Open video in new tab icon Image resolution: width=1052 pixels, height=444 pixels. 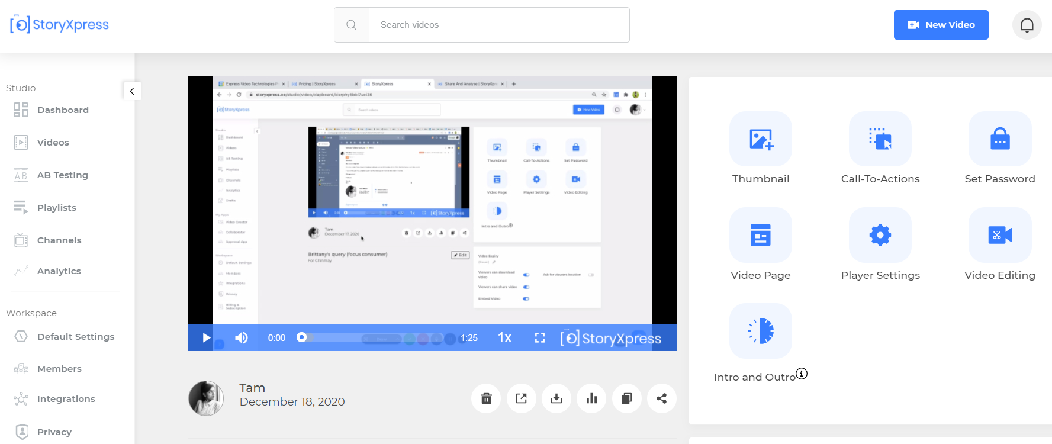[521, 398]
